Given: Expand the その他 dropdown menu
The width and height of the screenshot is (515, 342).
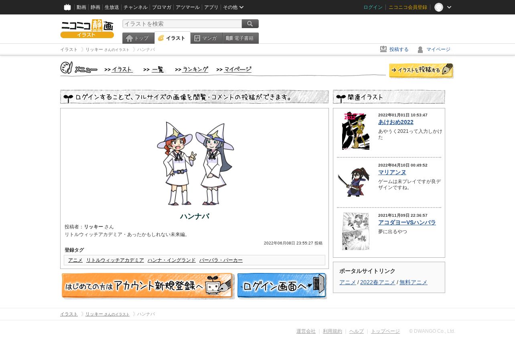Looking at the screenshot, I should tap(233, 7).
